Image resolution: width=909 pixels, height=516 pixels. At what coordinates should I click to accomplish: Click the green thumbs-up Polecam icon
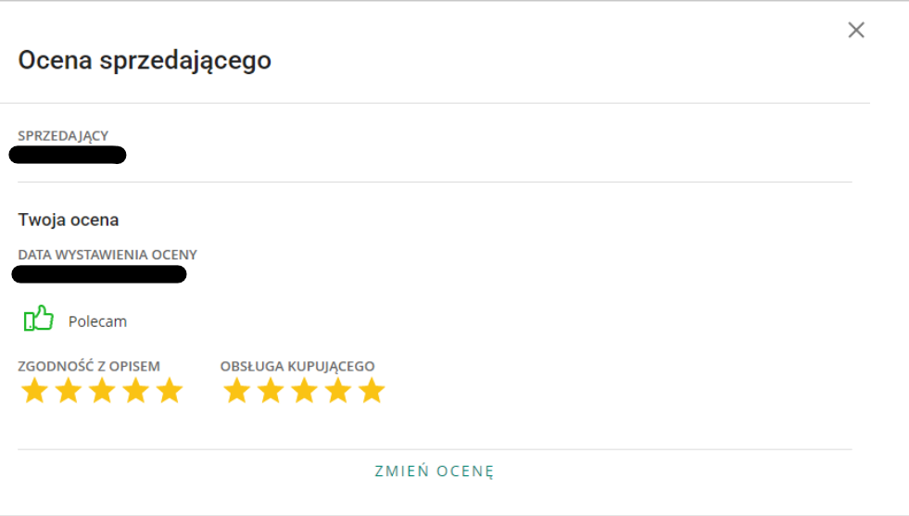click(x=38, y=319)
